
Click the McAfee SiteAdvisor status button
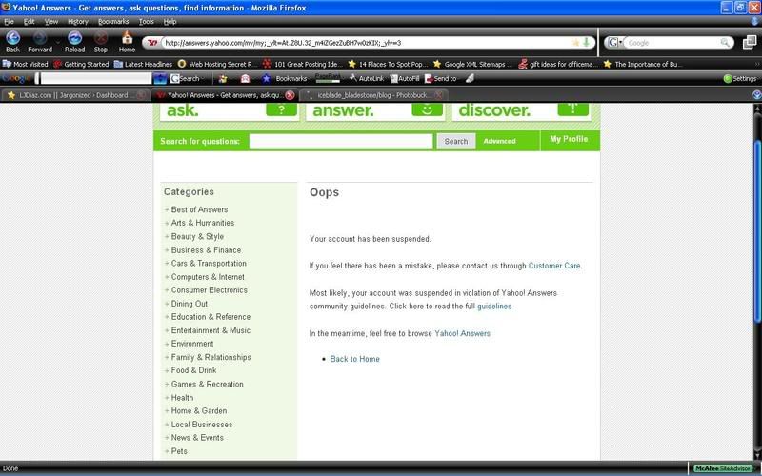click(x=723, y=468)
